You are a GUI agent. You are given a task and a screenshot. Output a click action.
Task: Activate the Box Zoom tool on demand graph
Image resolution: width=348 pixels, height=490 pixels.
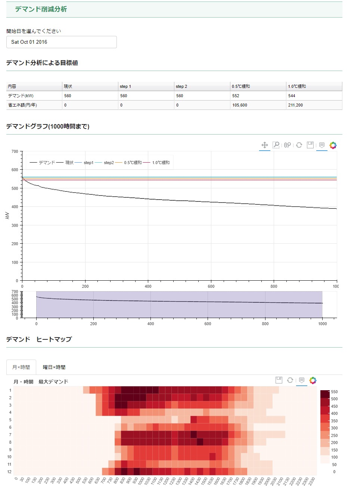(x=276, y=145)
